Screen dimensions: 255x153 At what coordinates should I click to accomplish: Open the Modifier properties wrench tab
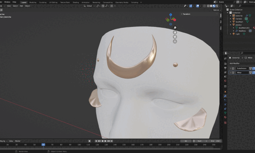coord(225,96)
